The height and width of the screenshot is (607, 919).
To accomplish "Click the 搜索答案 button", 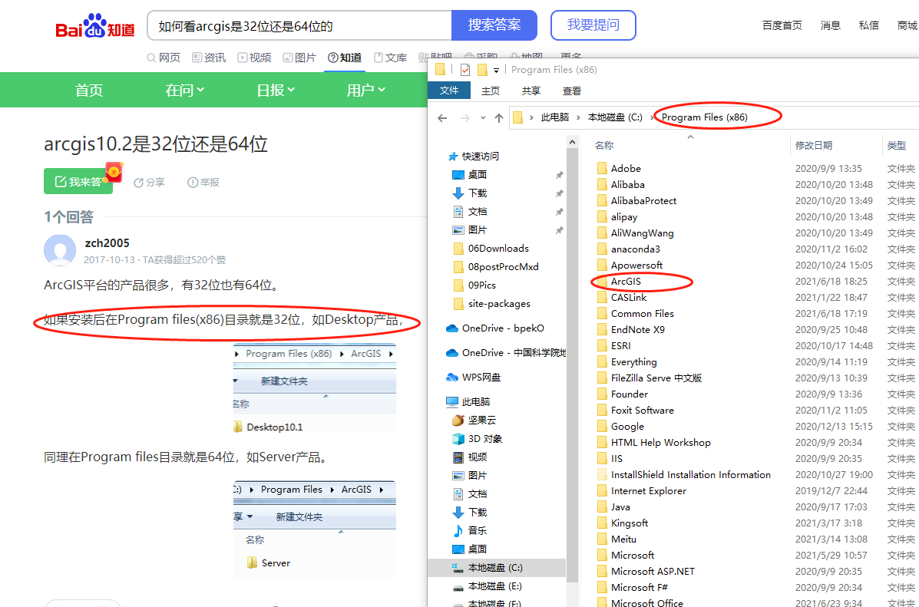I will coord(494,25).
